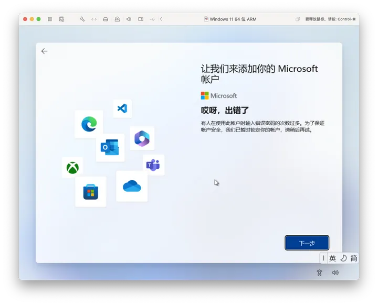Click the 让我们来添加你的 Microsoft 帐户 title

[259, 74]
